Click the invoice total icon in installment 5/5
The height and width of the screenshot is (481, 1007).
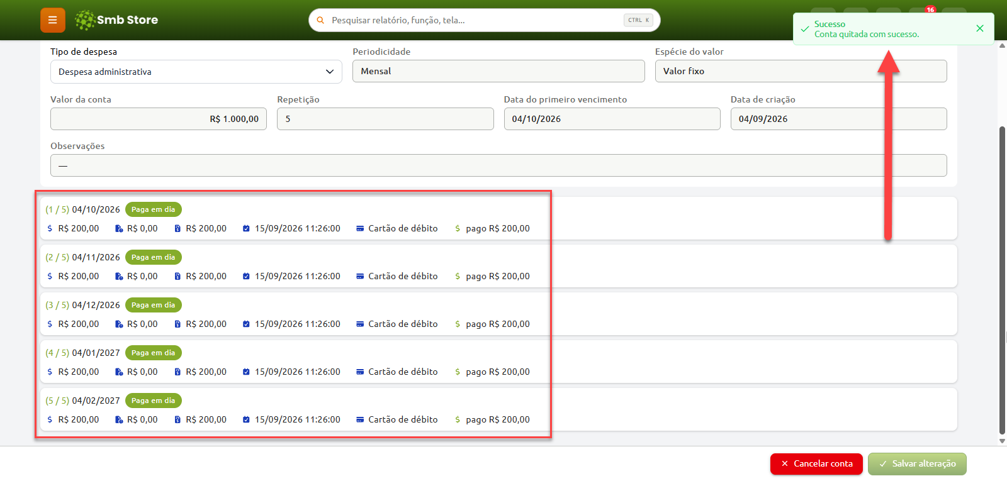point(177,419)
